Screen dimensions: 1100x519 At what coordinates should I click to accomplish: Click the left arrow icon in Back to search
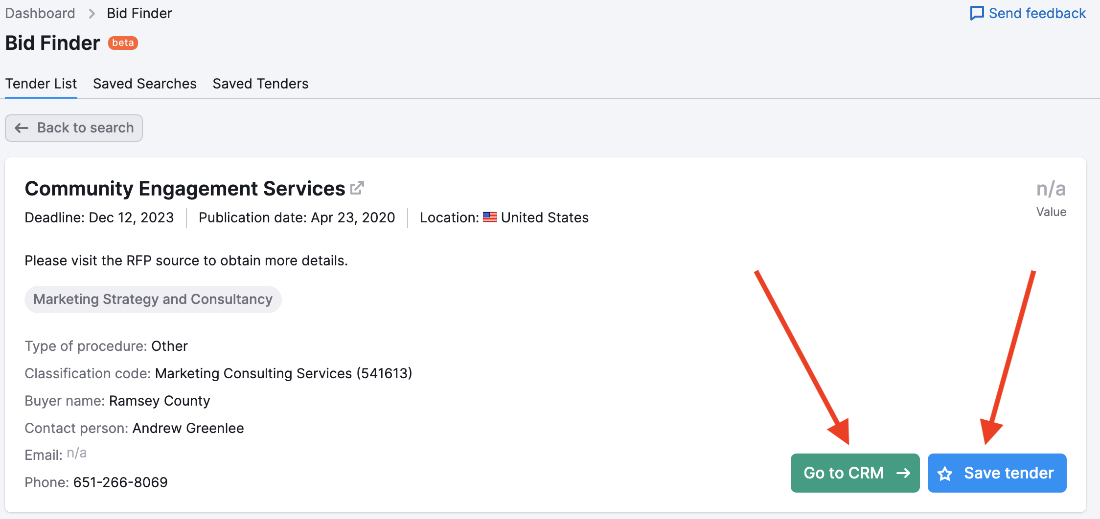tap(22, 128)
